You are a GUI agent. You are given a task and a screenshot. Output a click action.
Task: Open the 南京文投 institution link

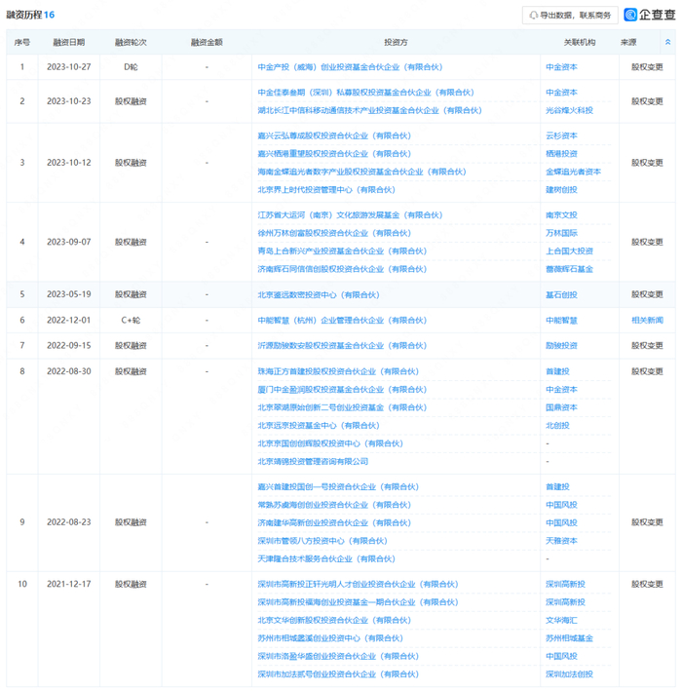click(561, 215)
